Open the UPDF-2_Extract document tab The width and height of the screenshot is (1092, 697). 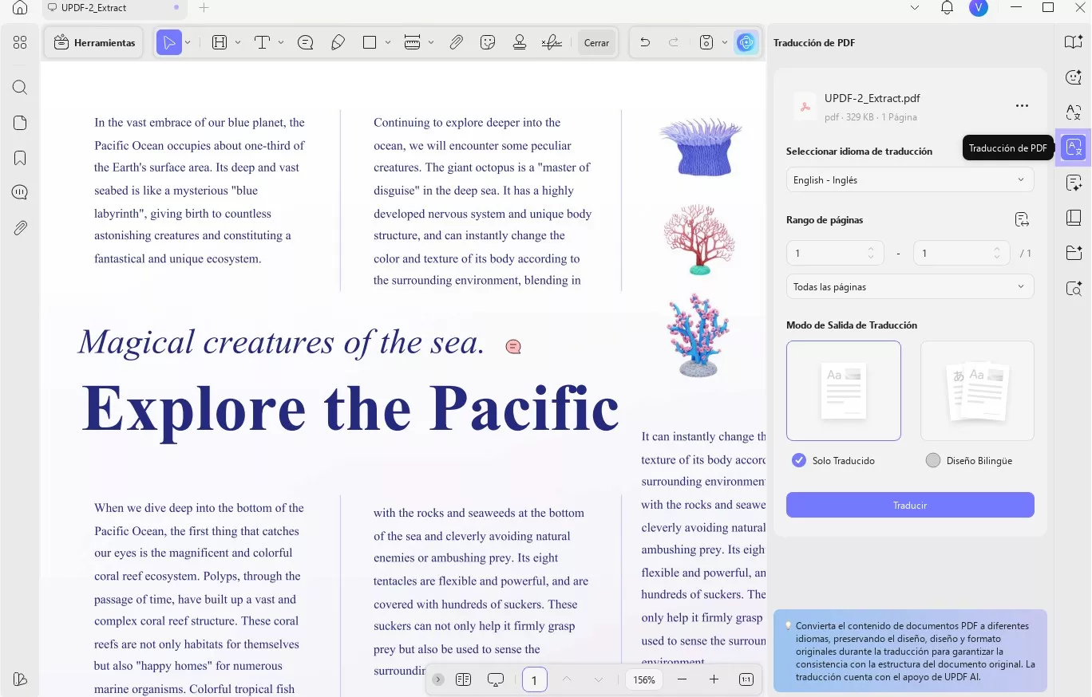116,8
